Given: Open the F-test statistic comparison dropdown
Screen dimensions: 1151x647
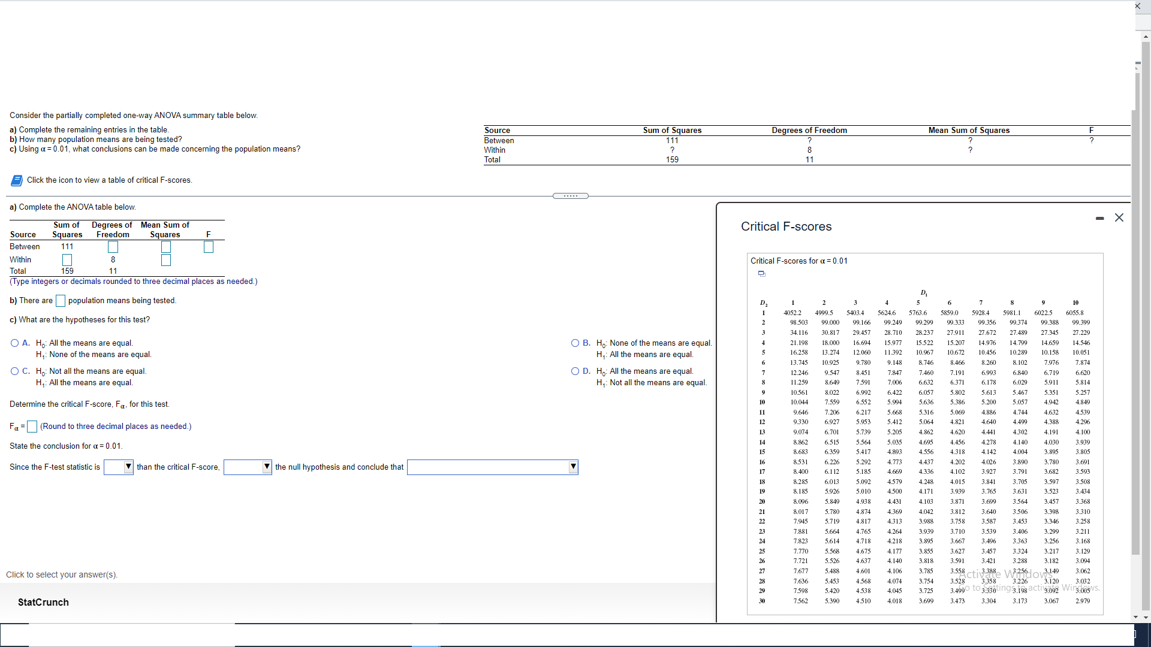Looking at the screenshot, I should click(x=118, y=467).
